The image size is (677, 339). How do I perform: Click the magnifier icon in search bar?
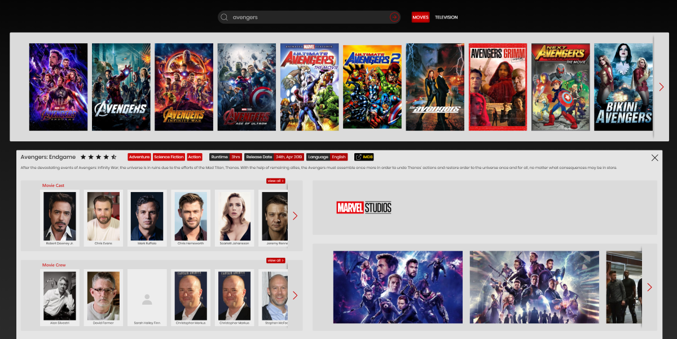tap(225, 17)
